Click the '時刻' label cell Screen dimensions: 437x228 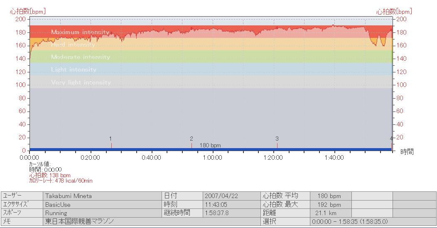[182, 205]
